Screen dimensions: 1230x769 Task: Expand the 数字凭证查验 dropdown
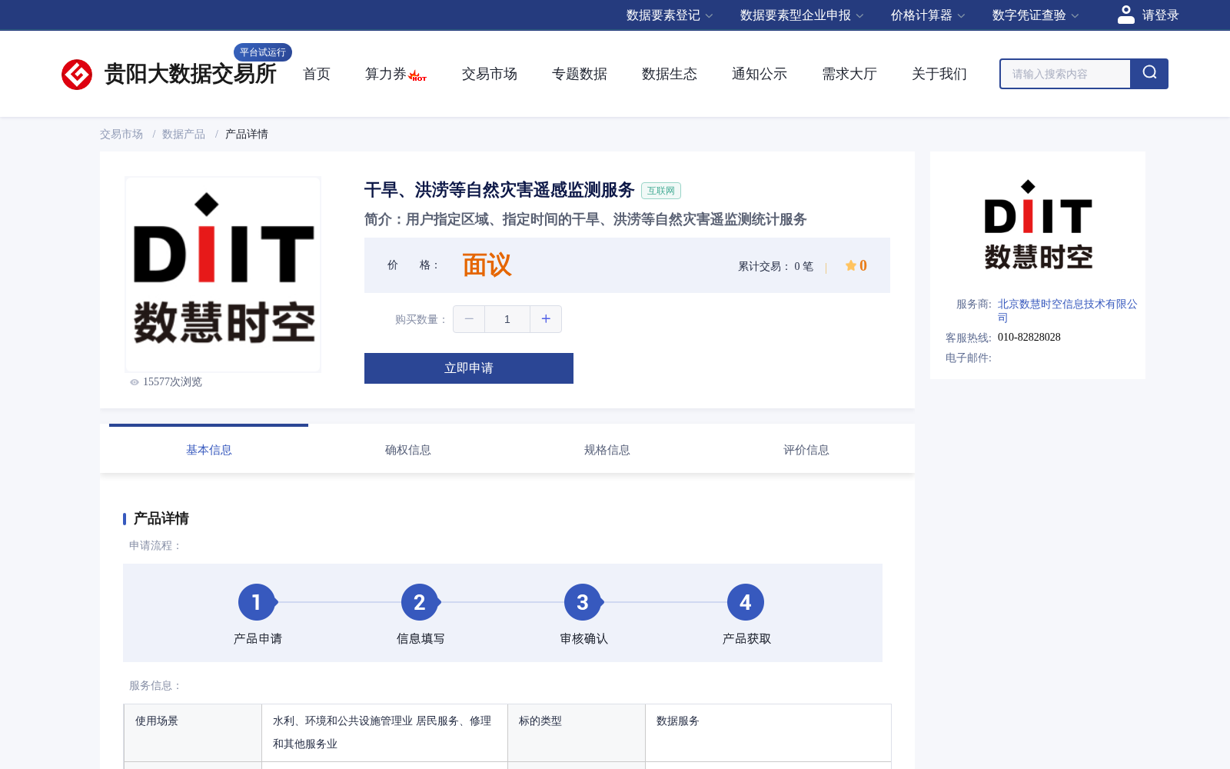[x=1036, y=15]
